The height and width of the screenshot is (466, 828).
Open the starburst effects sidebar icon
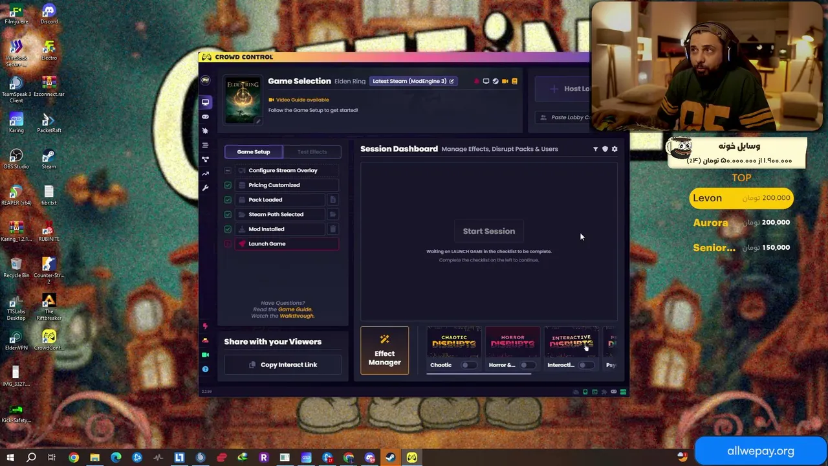[x=205, y=131]
